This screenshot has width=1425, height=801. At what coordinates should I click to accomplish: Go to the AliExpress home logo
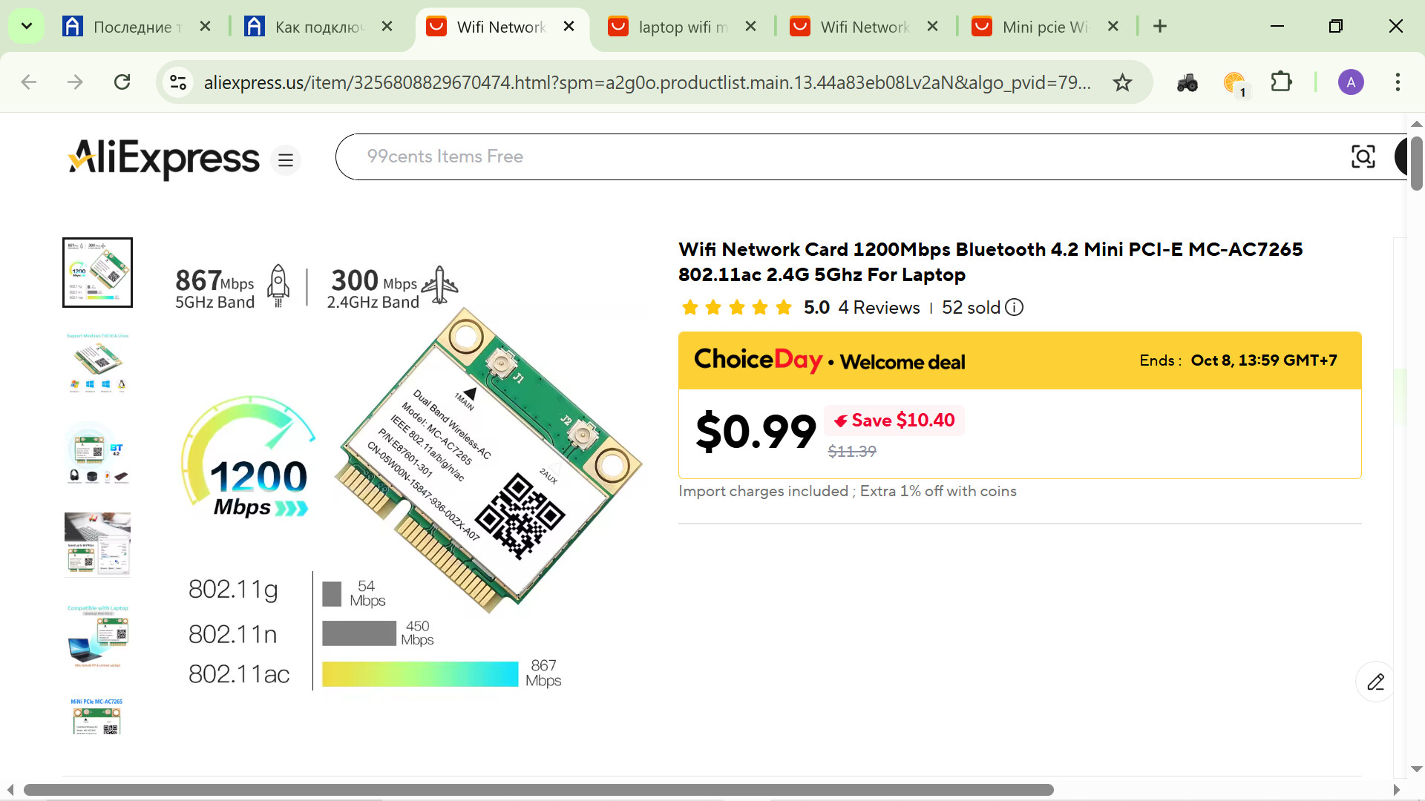[x=164, y=158]
